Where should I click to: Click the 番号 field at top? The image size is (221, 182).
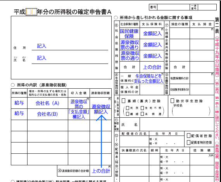pos(173,7)
